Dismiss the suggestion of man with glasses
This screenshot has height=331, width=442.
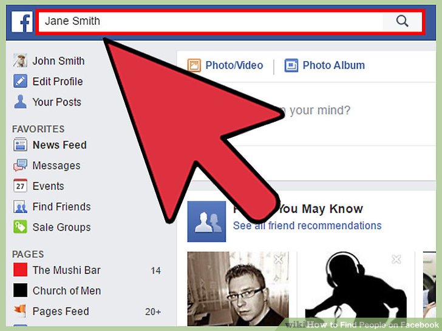pyautogui.click(x=278, y=259)
